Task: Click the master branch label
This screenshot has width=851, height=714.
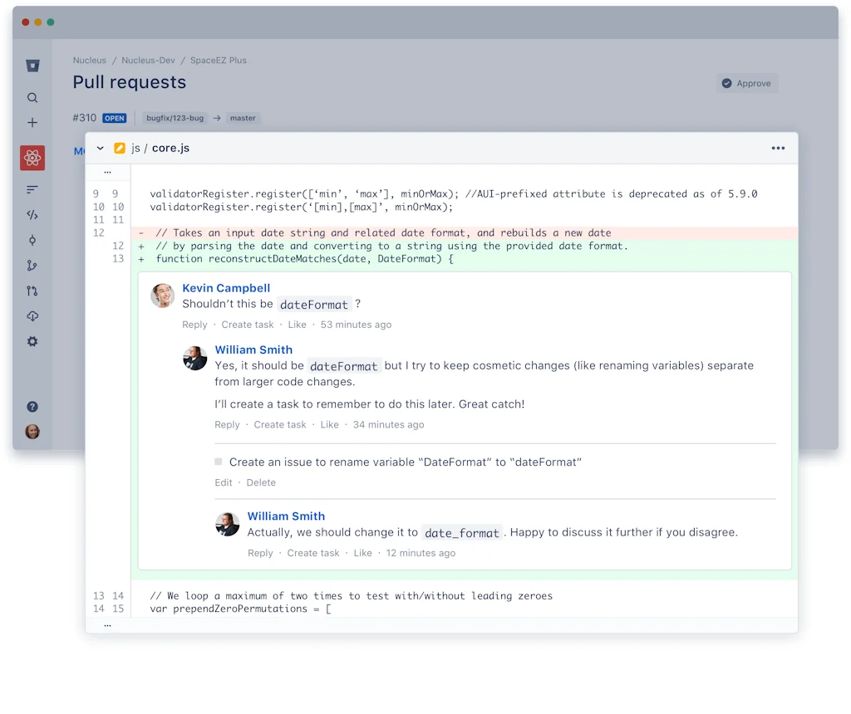Action: pyautogui.click(x=242, y=118)
